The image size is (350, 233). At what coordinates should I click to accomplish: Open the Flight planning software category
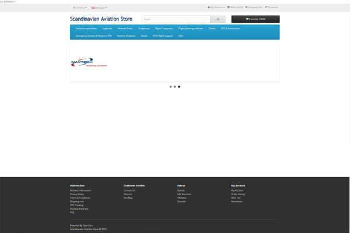(191, 29)
